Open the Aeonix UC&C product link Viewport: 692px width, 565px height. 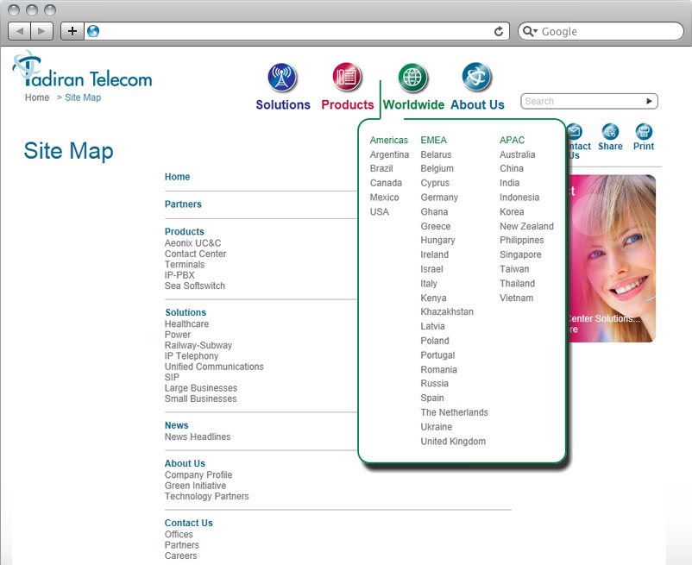pyautogui.click(x=192, y=243)
